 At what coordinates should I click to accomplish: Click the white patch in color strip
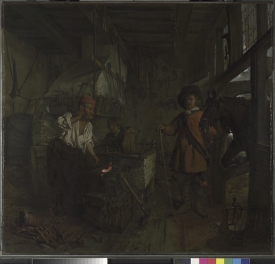pos(195,261)
